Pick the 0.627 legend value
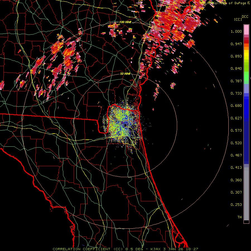Screen dimensions: 251x251 point(236,118)
